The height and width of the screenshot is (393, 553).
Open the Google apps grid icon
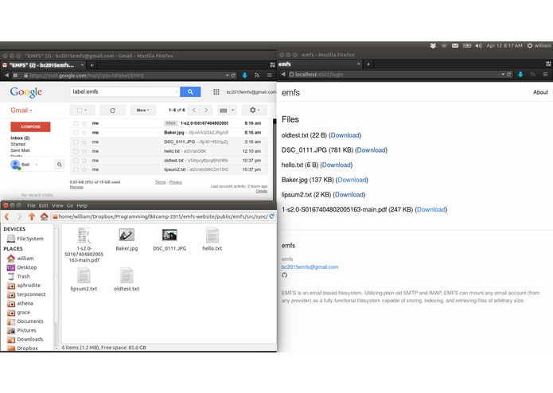pos(216,91)
